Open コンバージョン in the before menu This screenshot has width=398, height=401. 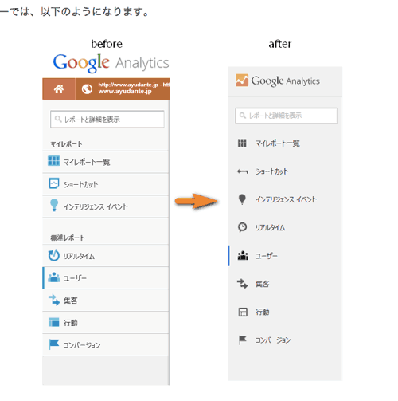(x=106, y=345)
